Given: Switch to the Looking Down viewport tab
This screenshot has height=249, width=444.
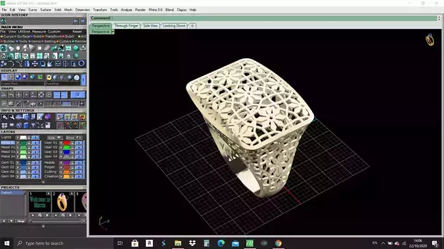Looking at the screenshot, I should [x=174, y=26].
